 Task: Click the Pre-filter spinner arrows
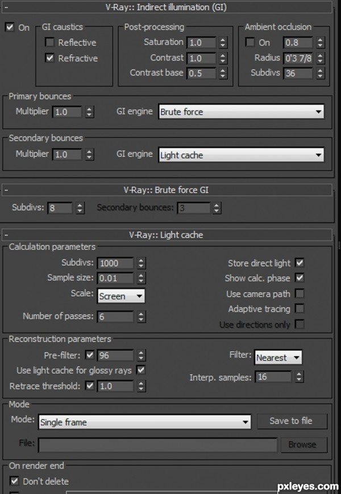pos(141,356)
